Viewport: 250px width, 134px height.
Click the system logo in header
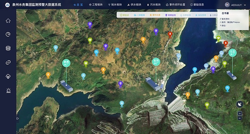coord(7,5)
